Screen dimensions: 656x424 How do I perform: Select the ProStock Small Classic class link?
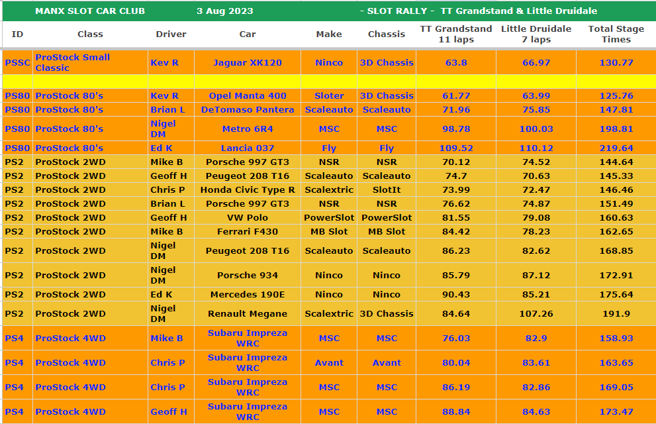[x=73, y=63]
